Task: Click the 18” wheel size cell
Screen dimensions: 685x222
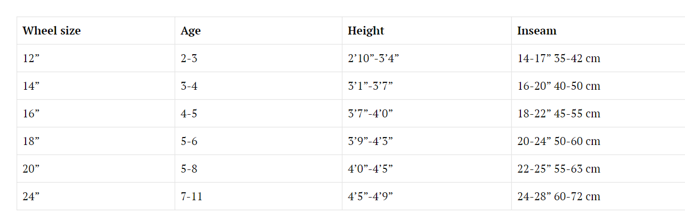Action: 96,141
